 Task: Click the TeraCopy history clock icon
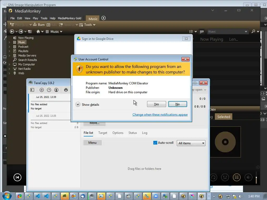coord(49,90)
